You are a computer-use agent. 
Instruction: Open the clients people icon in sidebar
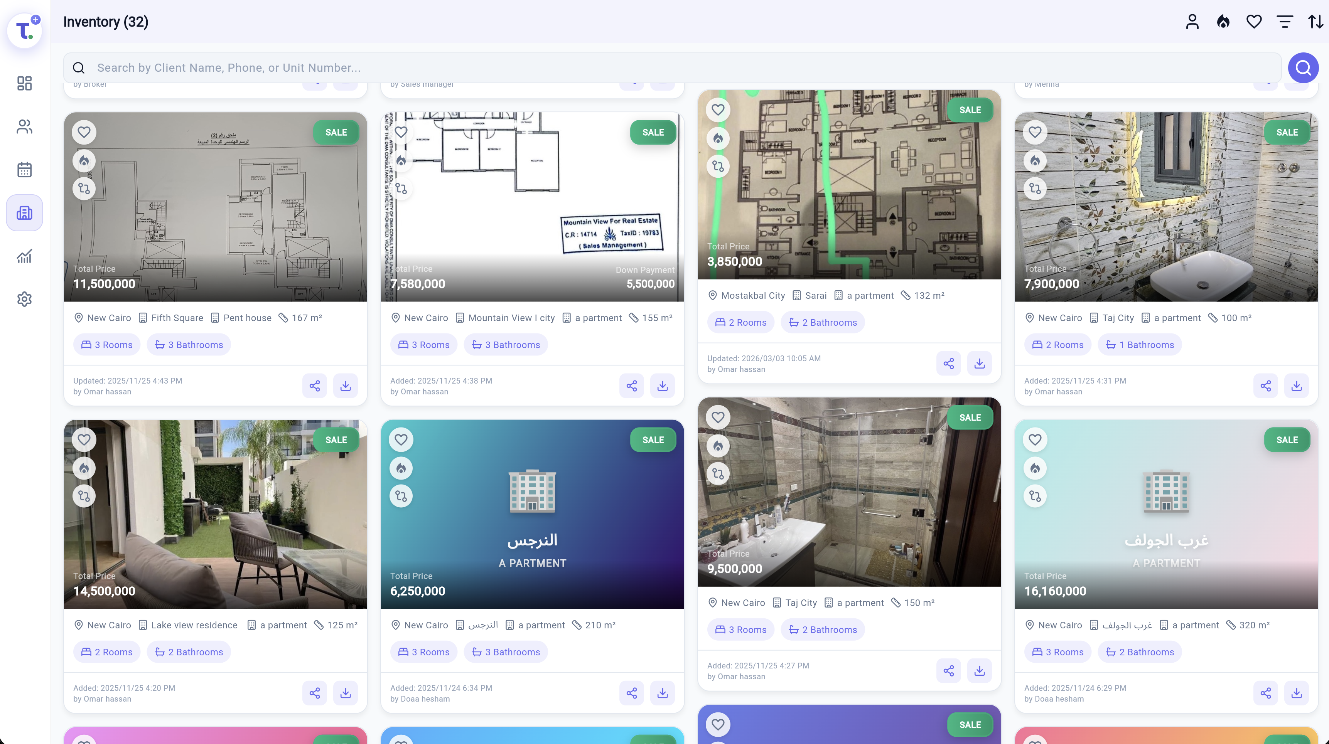coord(24,126)
